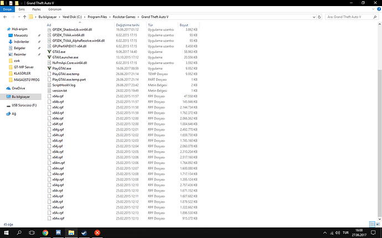Click Program Files in address path
The width and height of the screenshot is (382, 238).
point(97,17)
